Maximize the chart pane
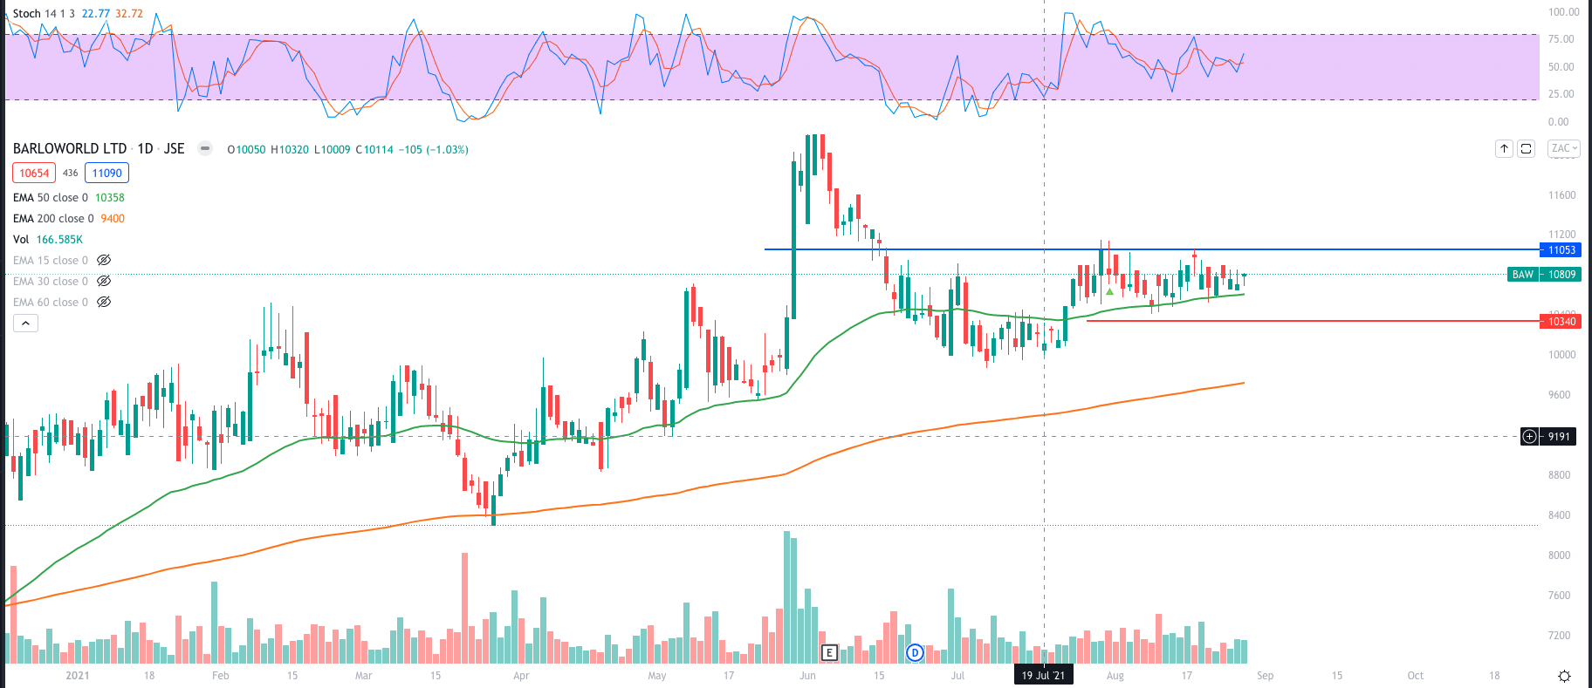The height and width of the screenshot is (688, 1592). 1526,148
